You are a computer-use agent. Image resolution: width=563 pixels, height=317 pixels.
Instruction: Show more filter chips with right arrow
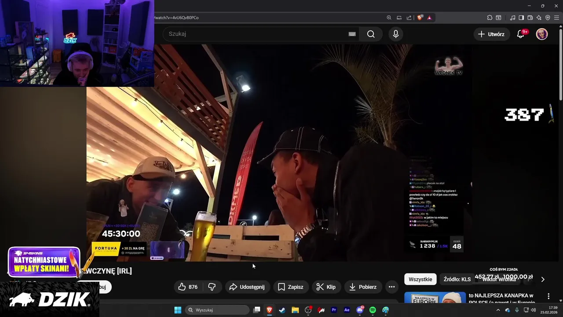(x=542, y=279)
